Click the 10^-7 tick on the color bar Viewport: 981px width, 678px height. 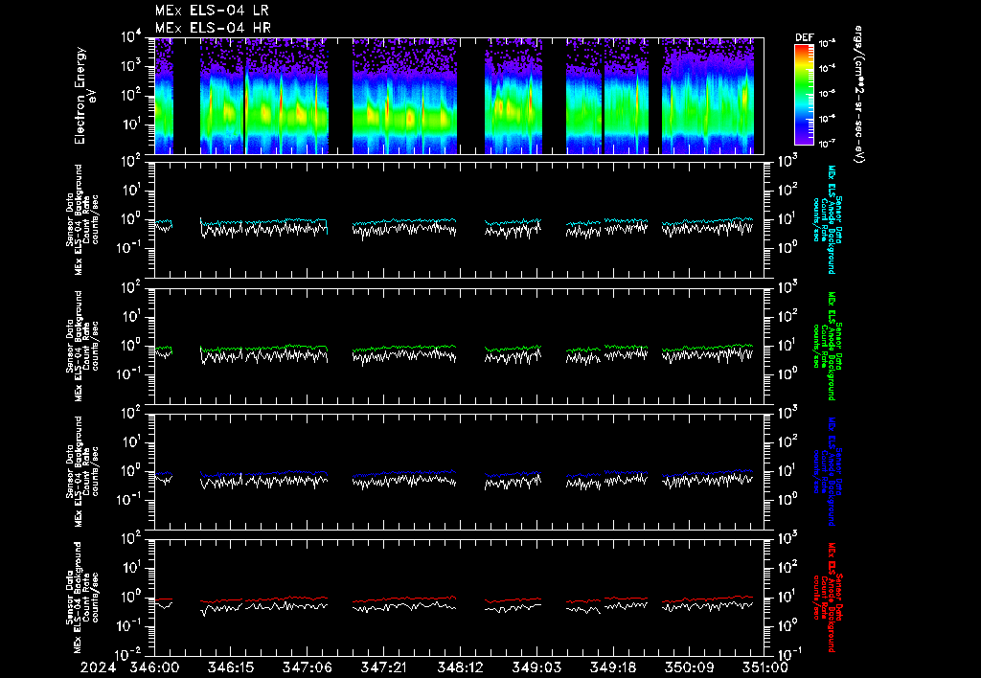click(x=827, y=144)
